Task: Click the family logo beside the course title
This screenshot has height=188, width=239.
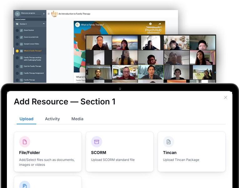Action: point(54,14)
